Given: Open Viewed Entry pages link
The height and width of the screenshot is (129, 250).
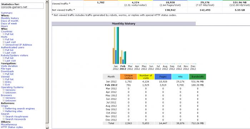Looking at the screenshot, I should (x=8, y=82).
